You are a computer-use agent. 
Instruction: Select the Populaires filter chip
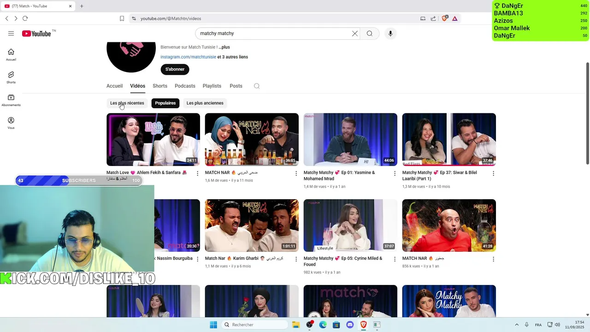pyautogui.click(x=165, y=103)
